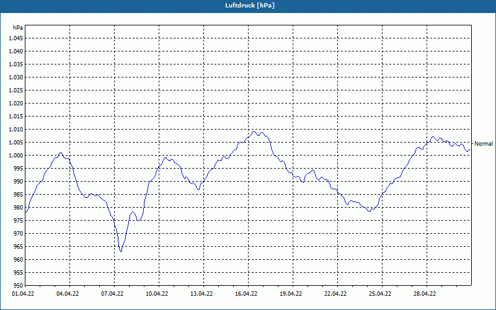Click the y-axis value 970
This screenshot has width=496, height=310.
click(19, 234)
